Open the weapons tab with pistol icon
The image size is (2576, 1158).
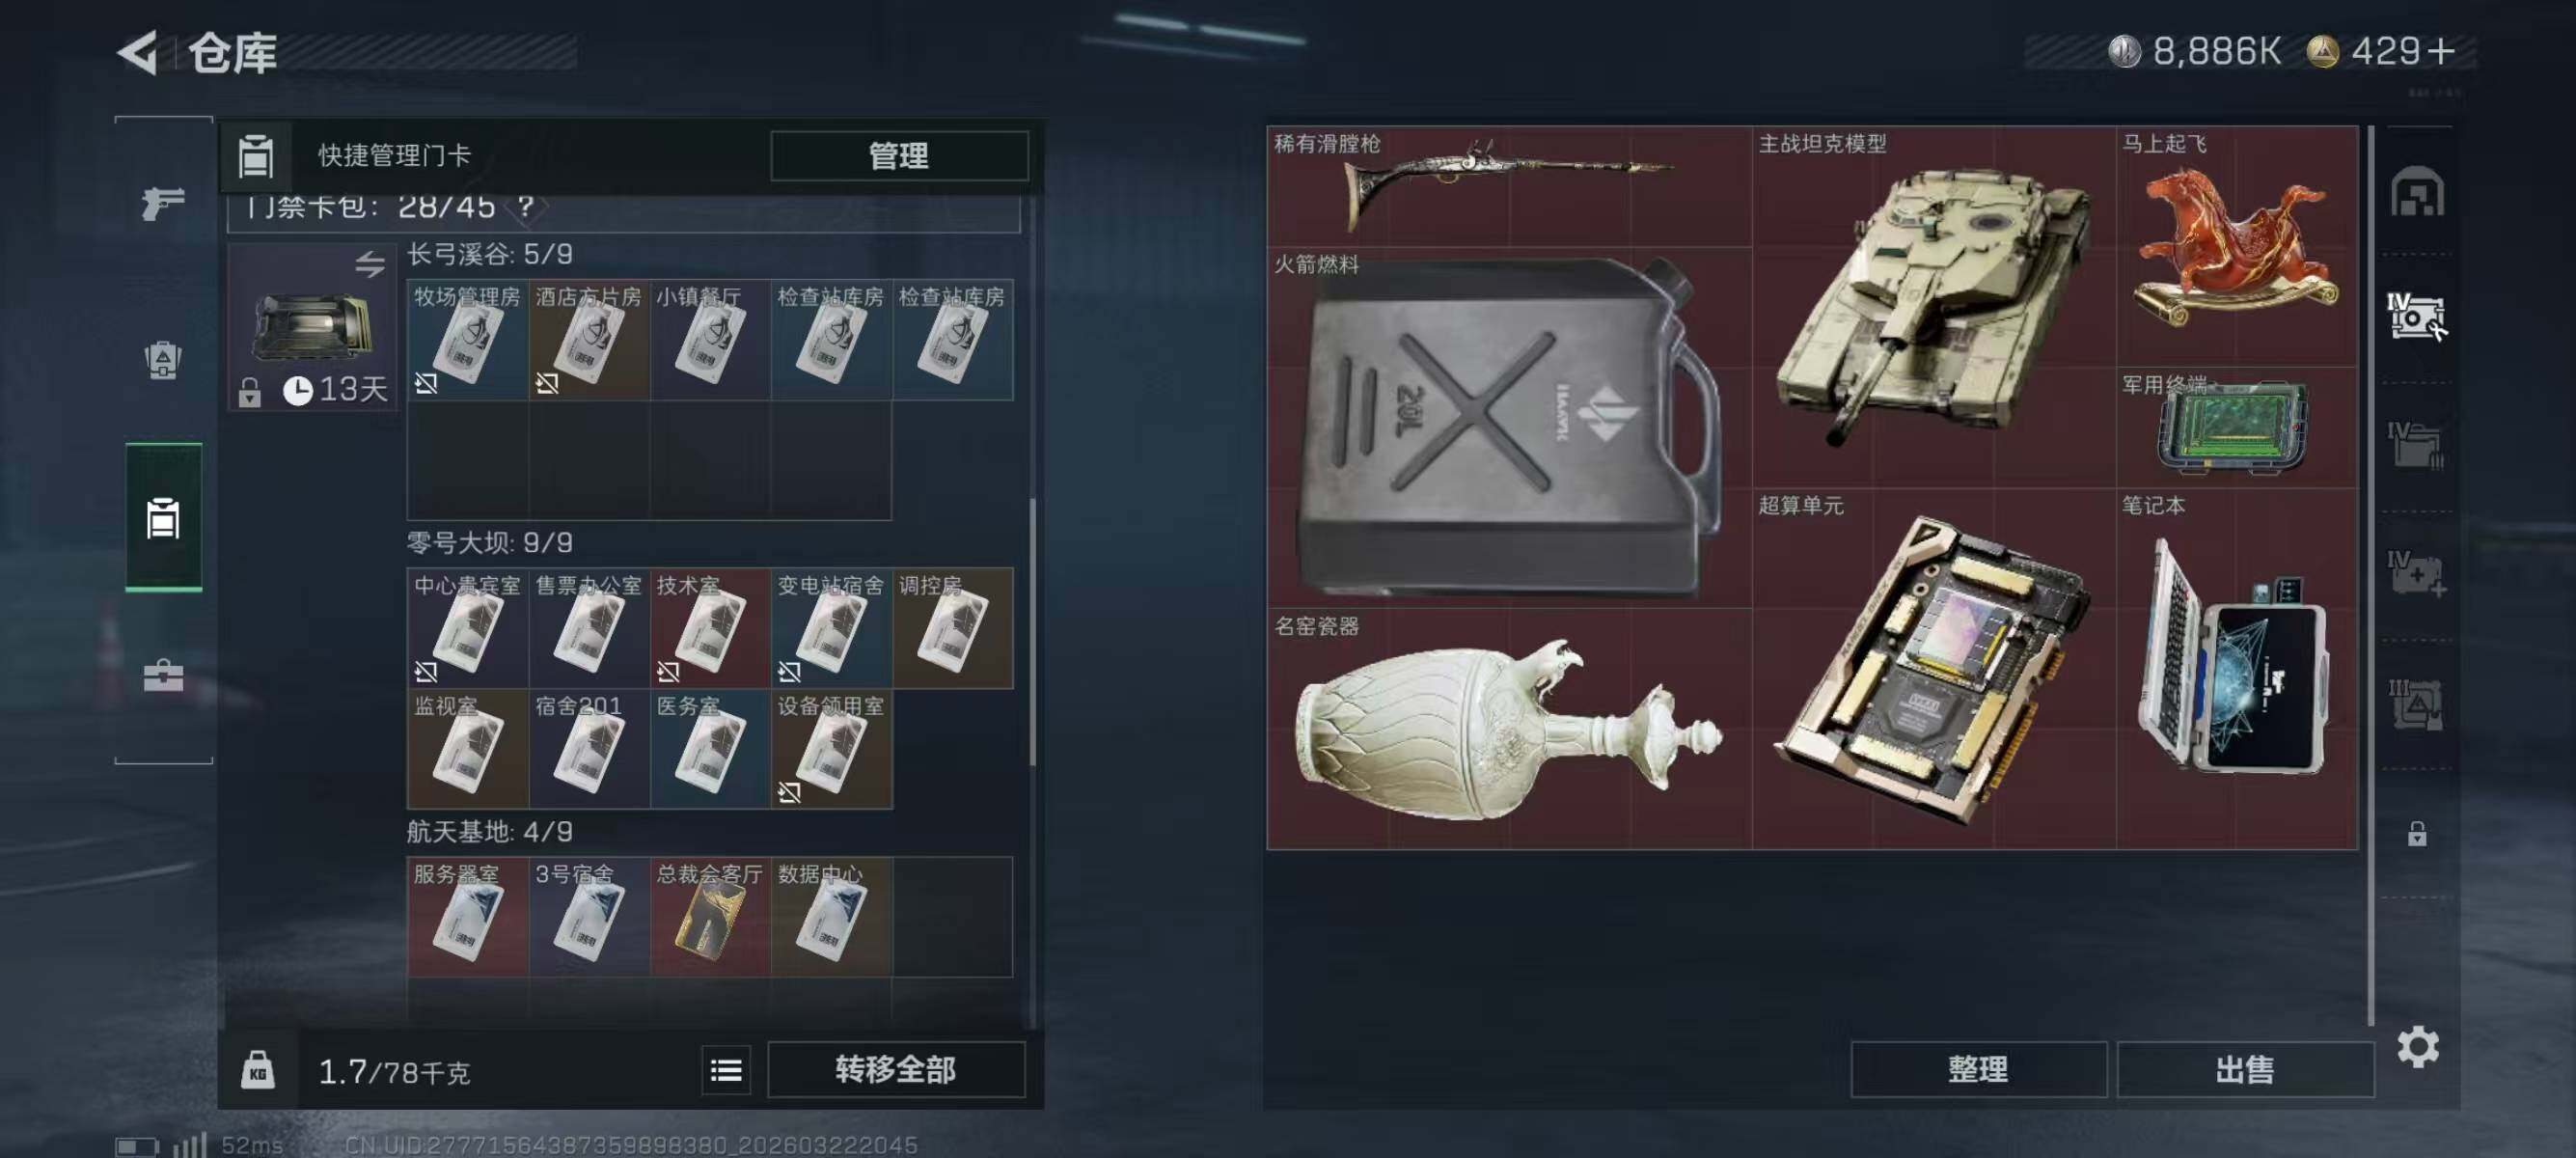pyautogui.click(x=163, y=203)
